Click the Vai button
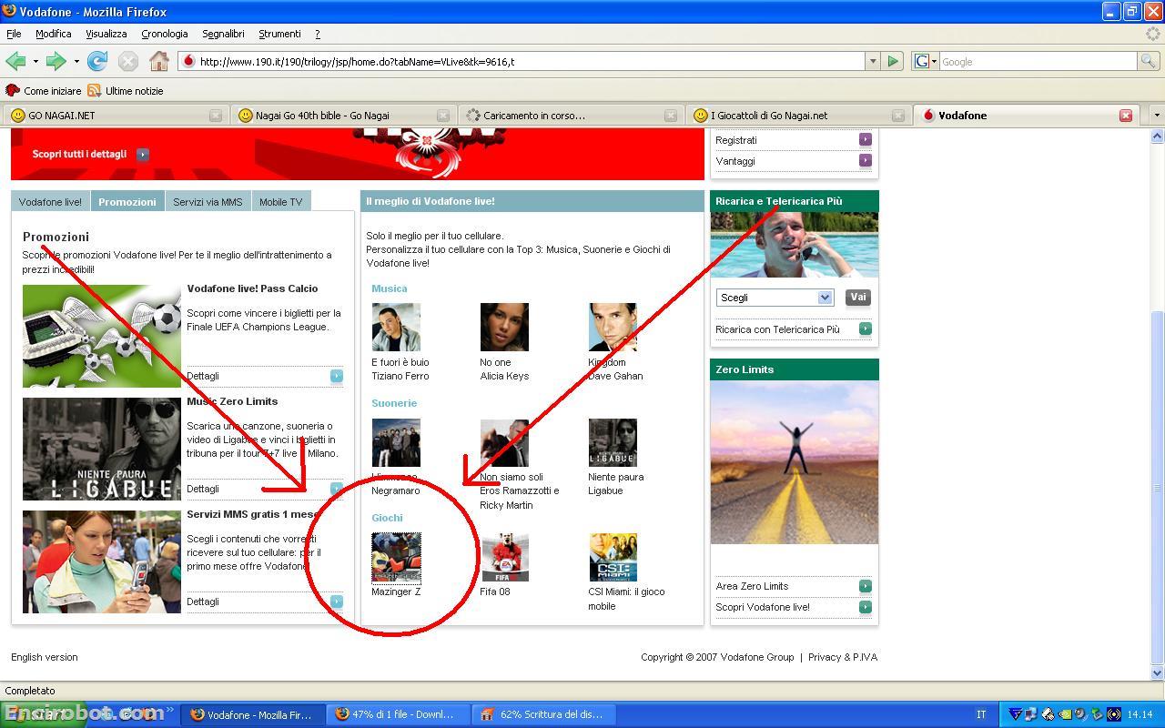 857,297
